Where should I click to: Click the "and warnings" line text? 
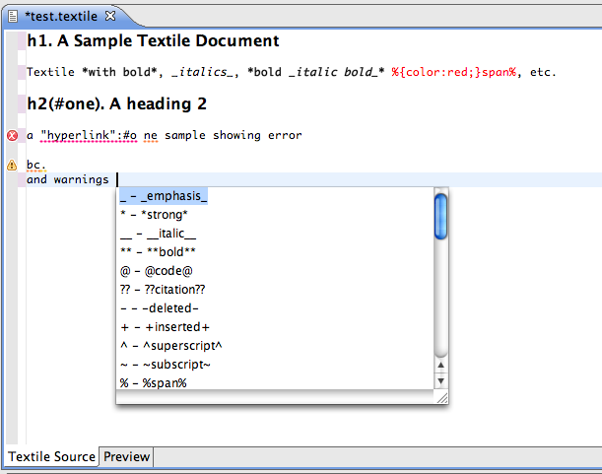tap(68, 179)
